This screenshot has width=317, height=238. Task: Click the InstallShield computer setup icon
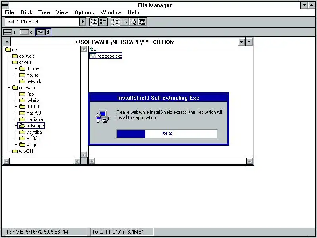click(102, 116)
